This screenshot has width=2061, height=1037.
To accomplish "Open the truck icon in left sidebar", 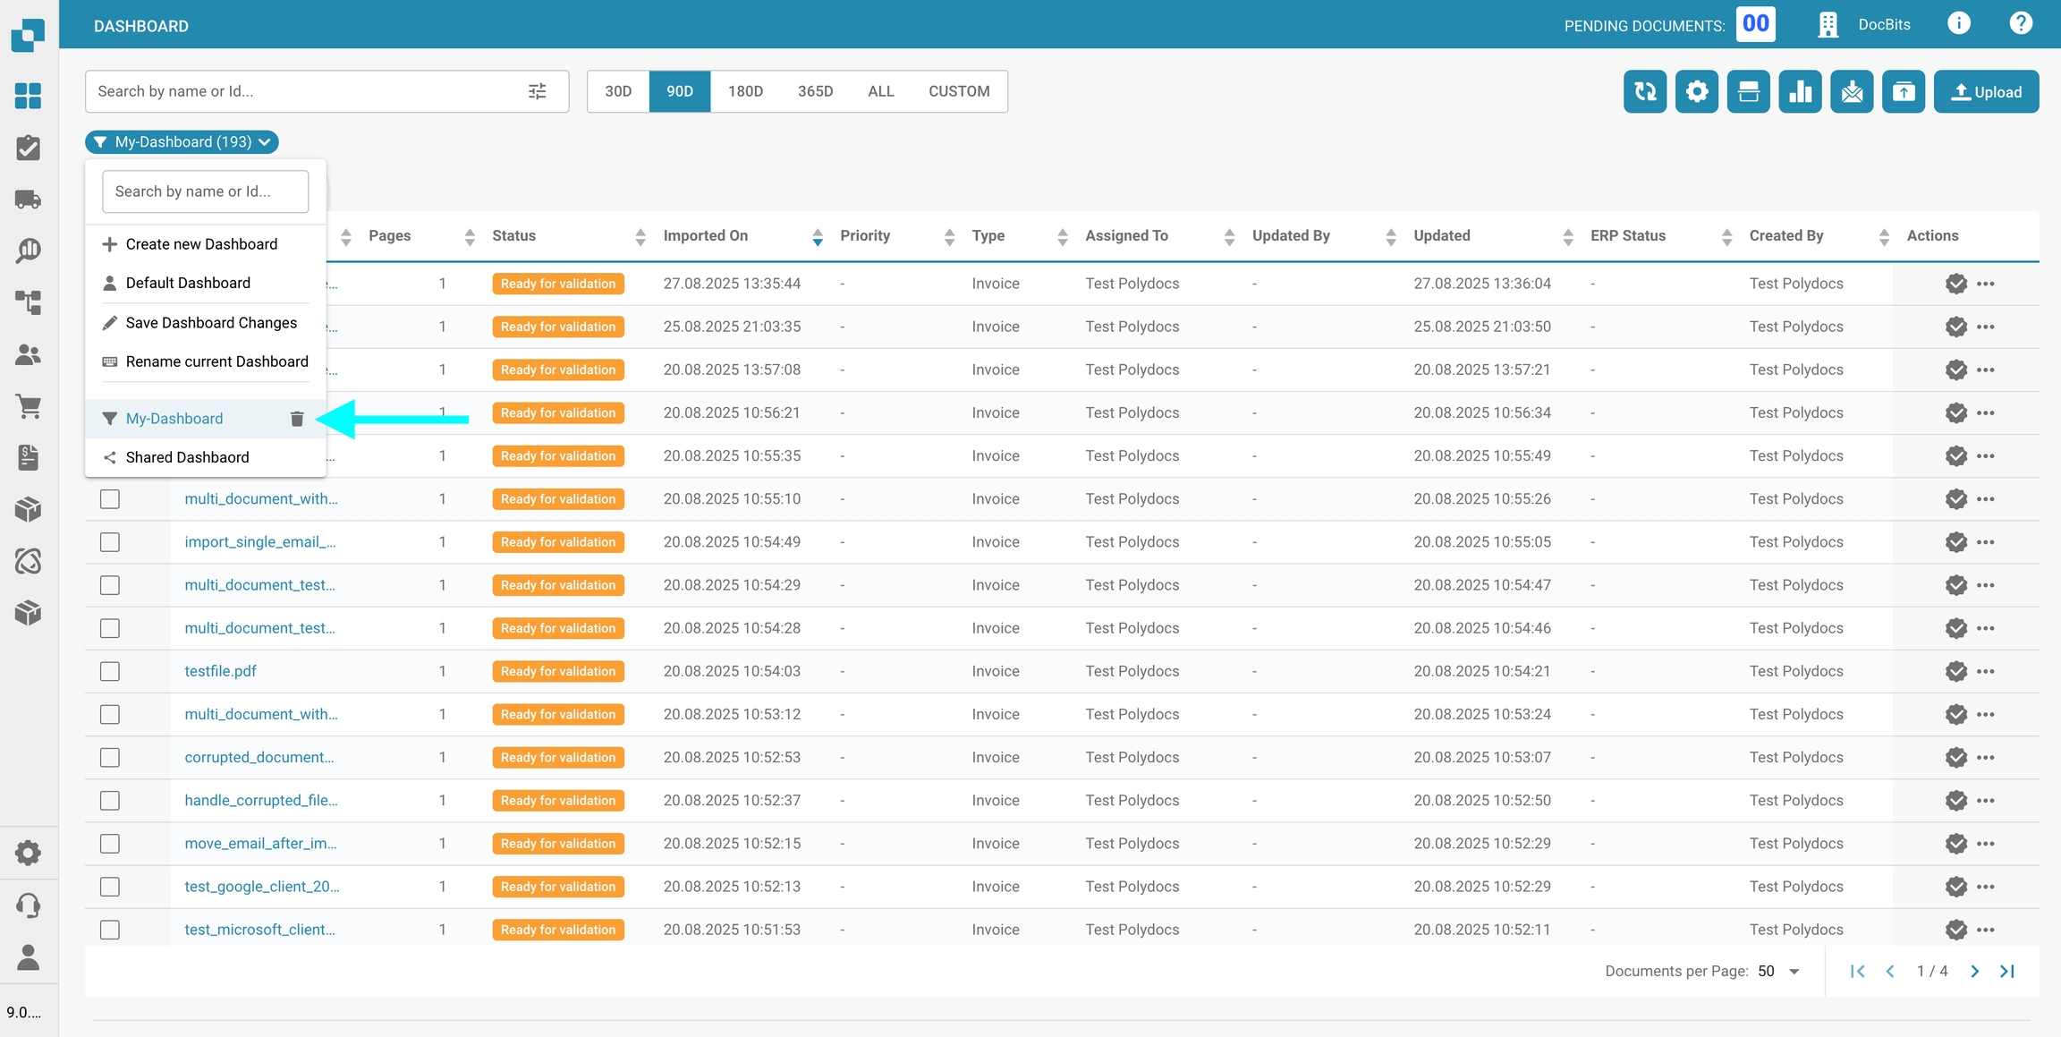I will pos(28,200).
